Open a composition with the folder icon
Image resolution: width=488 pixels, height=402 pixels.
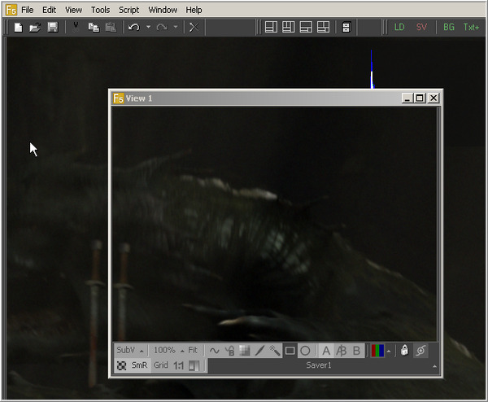pos(35,28)
